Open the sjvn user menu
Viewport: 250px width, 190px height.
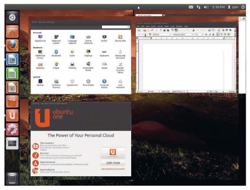pos(233,7)
